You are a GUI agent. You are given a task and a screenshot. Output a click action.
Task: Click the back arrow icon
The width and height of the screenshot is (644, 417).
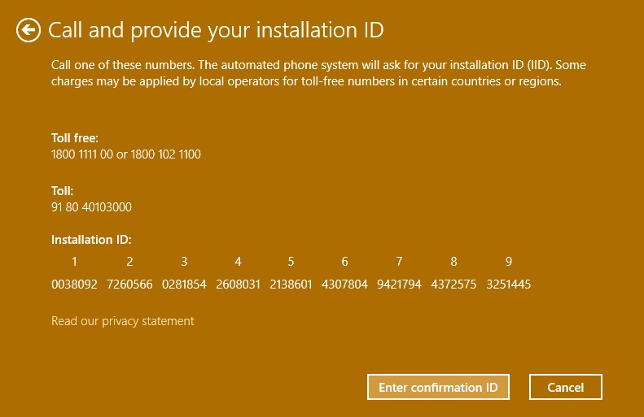[x=28, y=31]
